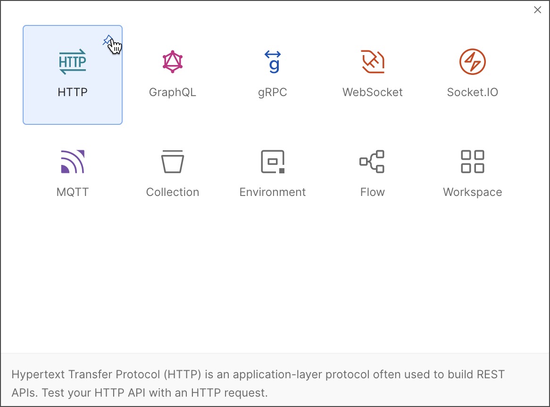The image size is (550, 407).
Task: Open the orange WebSocket plug icon
Action: pyautogui.click(x=373, y=62)
